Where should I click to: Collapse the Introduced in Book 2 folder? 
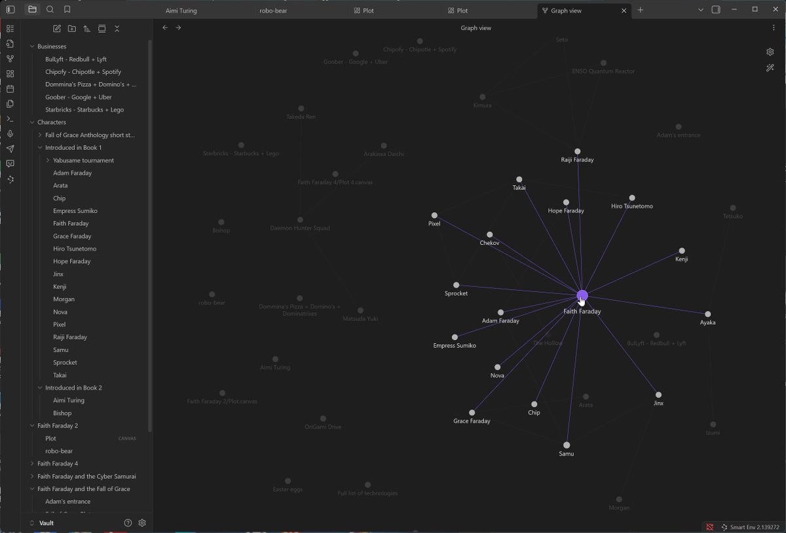39,388
